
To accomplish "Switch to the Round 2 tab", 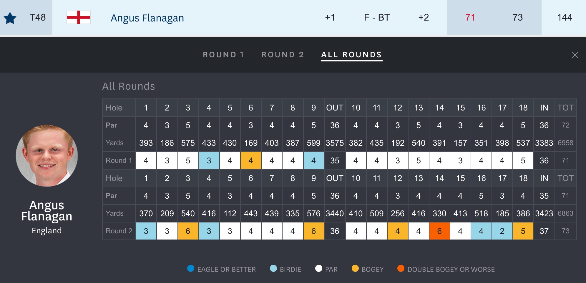I will point(283,55).
